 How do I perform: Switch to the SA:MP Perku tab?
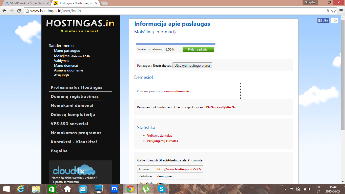(x=25, y=4)
